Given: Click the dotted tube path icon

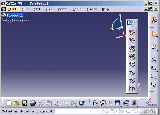Looking at the screenshot, I should pos(154,77).
